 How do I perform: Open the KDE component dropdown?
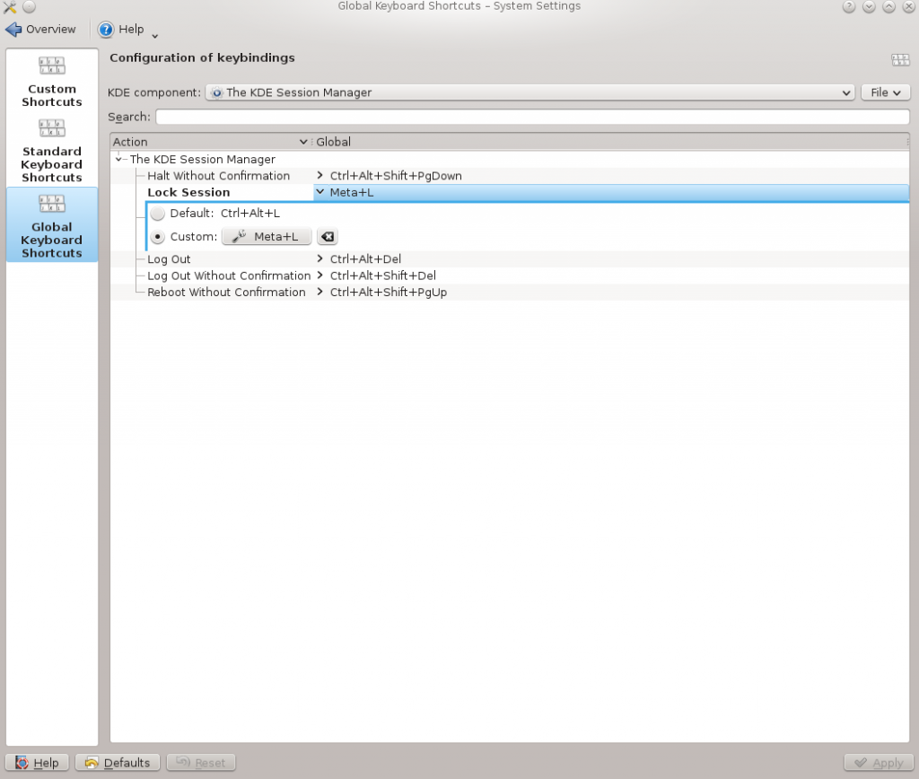pos(530,92)
